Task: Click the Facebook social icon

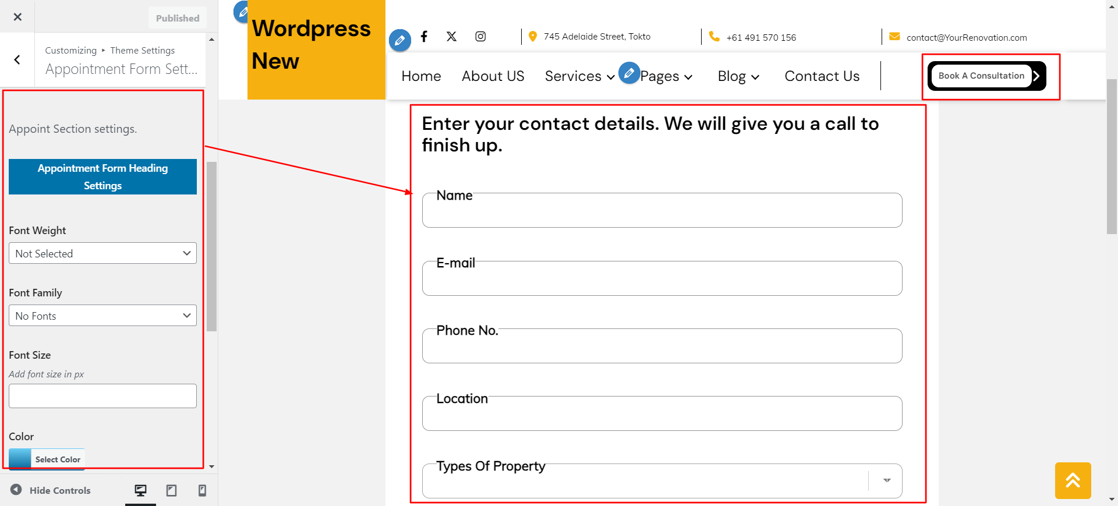Action: pyautogui.click(x=424, y=37)
